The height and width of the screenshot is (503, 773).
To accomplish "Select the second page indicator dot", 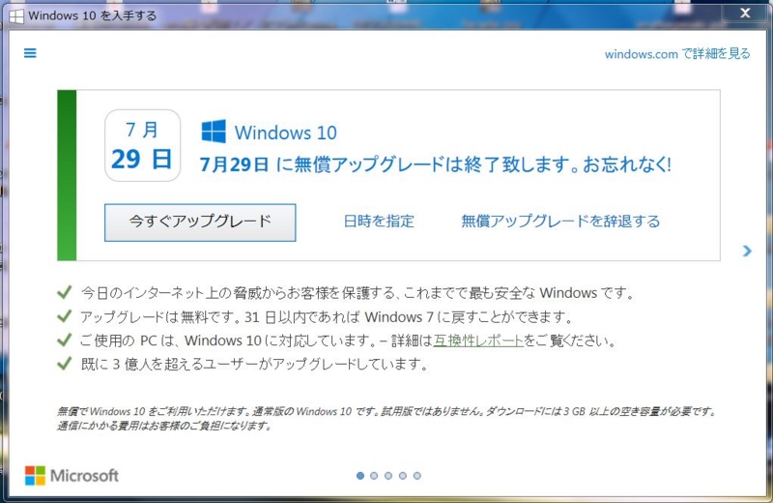I will click(374, 475).
